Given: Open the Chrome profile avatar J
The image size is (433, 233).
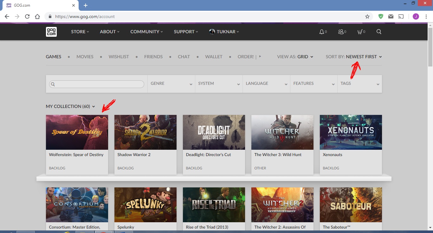Looking at the screenshot, I should pos(416,16).
